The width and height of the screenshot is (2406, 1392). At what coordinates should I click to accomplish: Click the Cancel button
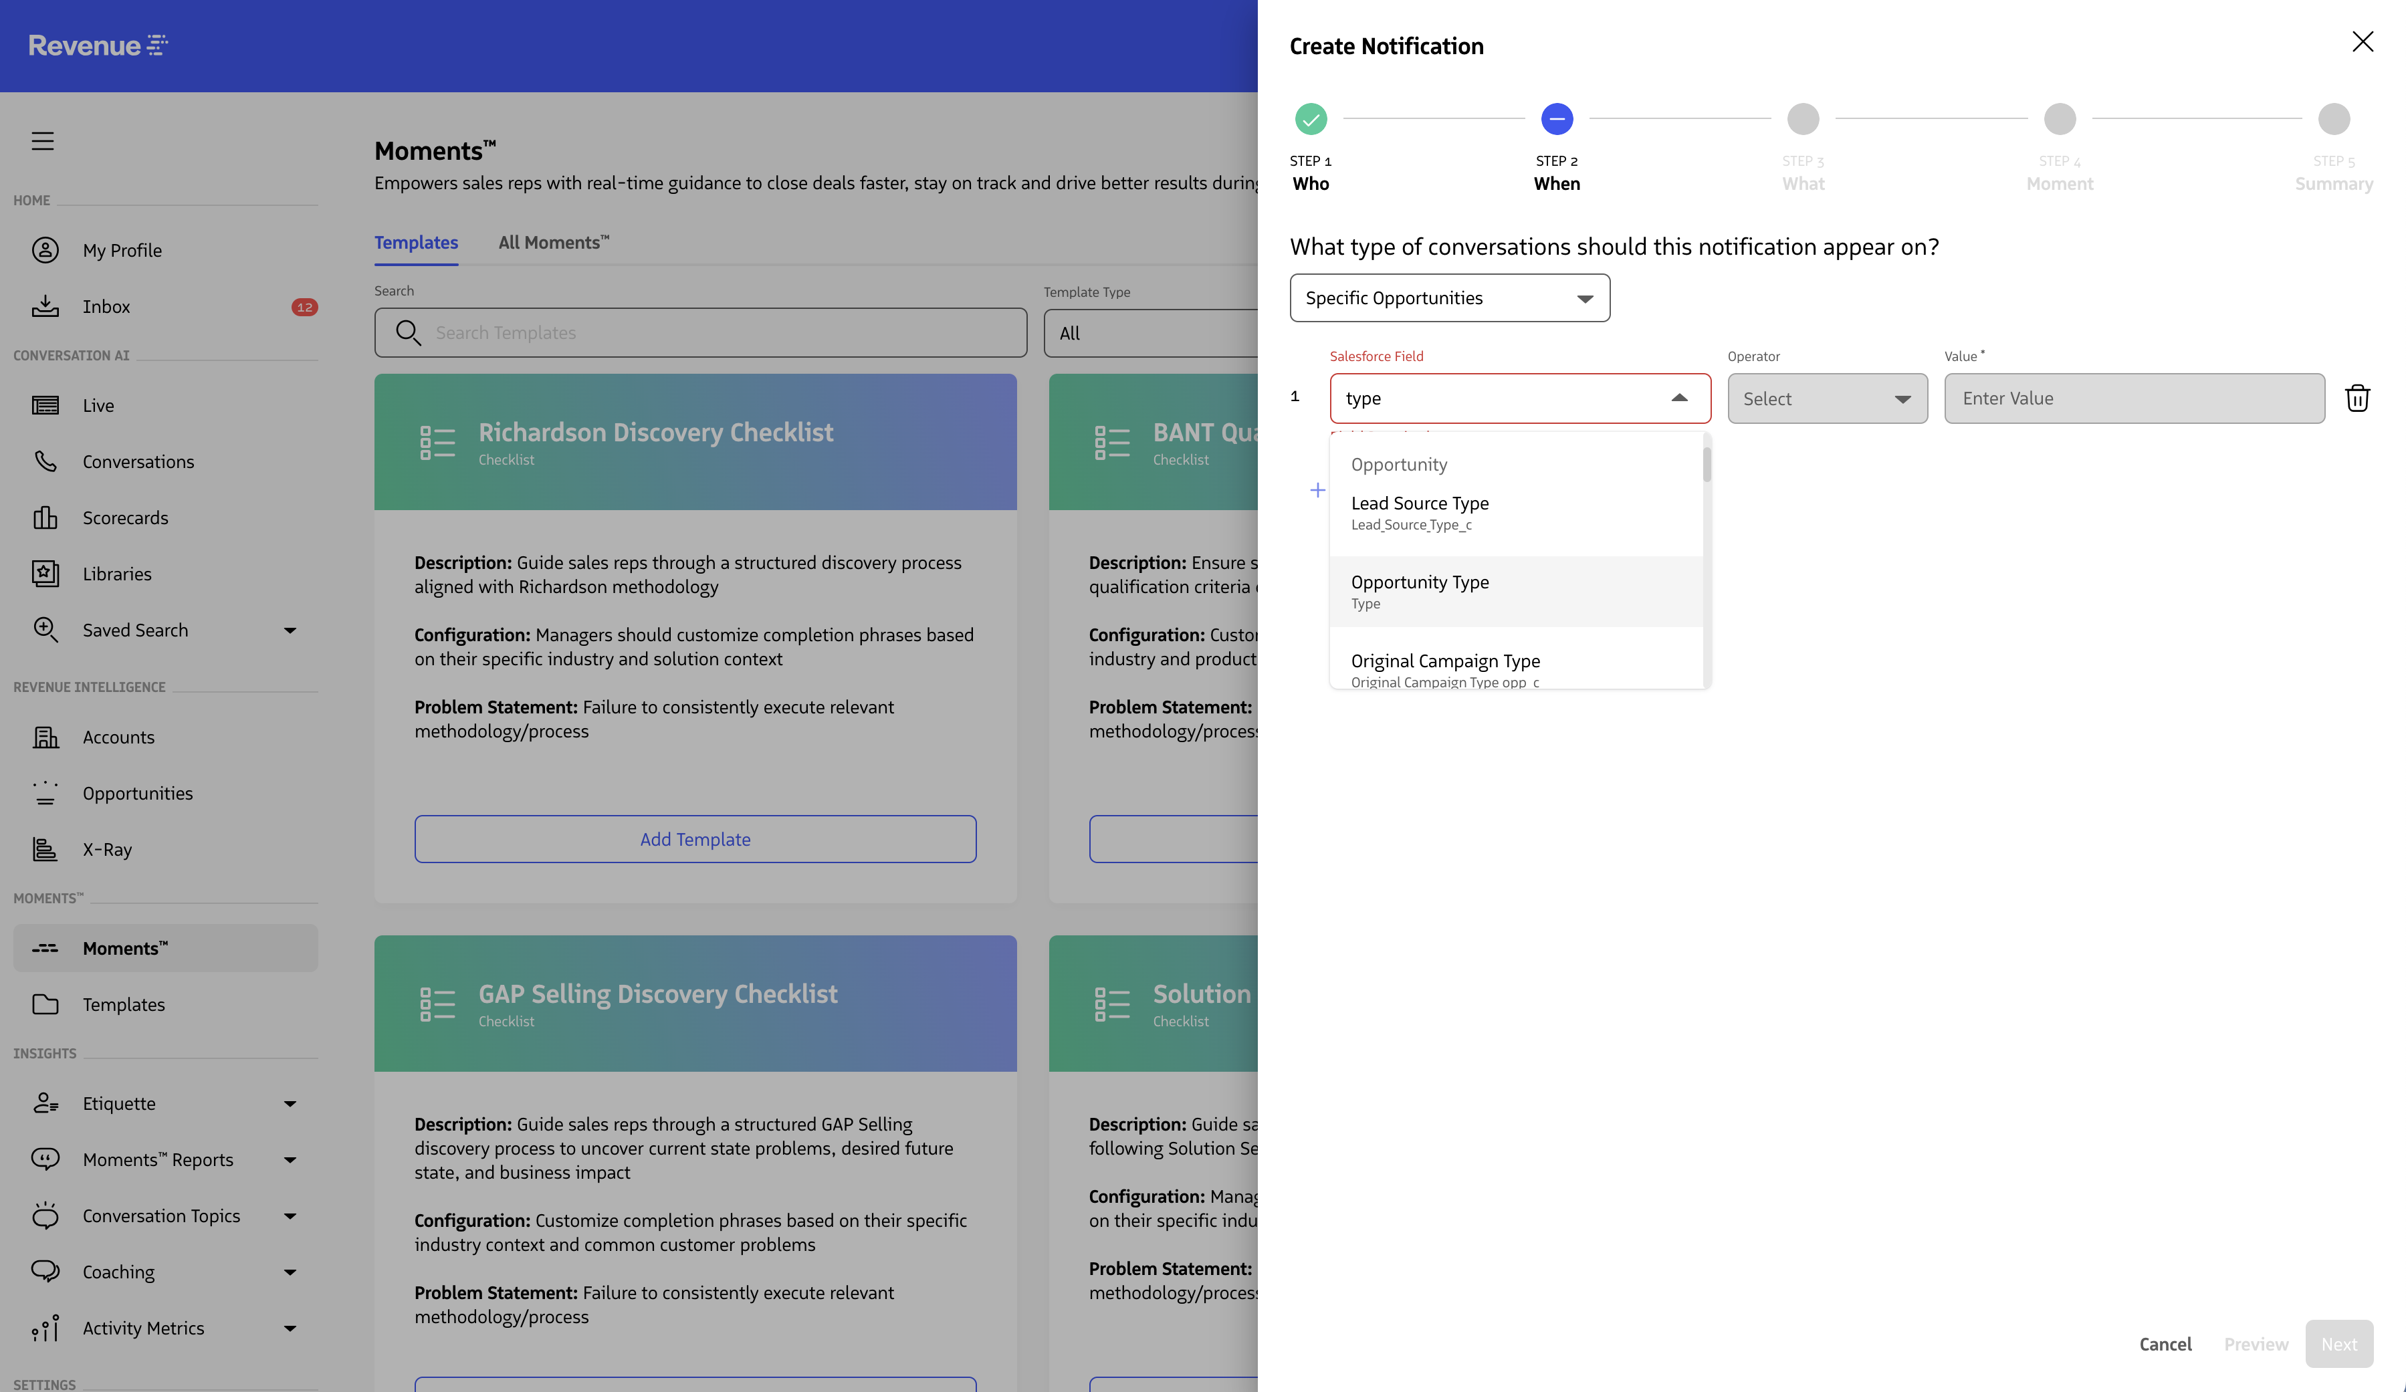pos(2165,1343)
